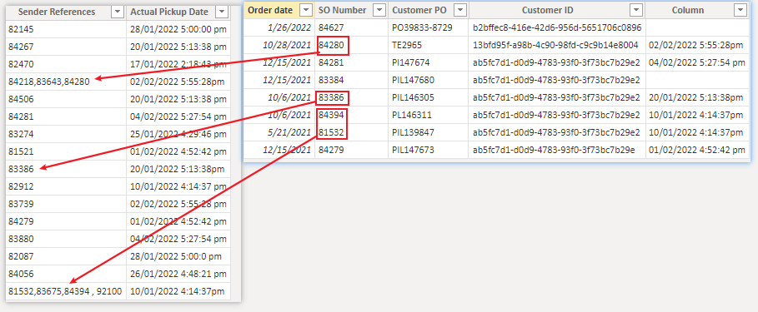Open the Customer PO column filter dropdown
Screen dimensions: 758x312
tap(460, 10)
